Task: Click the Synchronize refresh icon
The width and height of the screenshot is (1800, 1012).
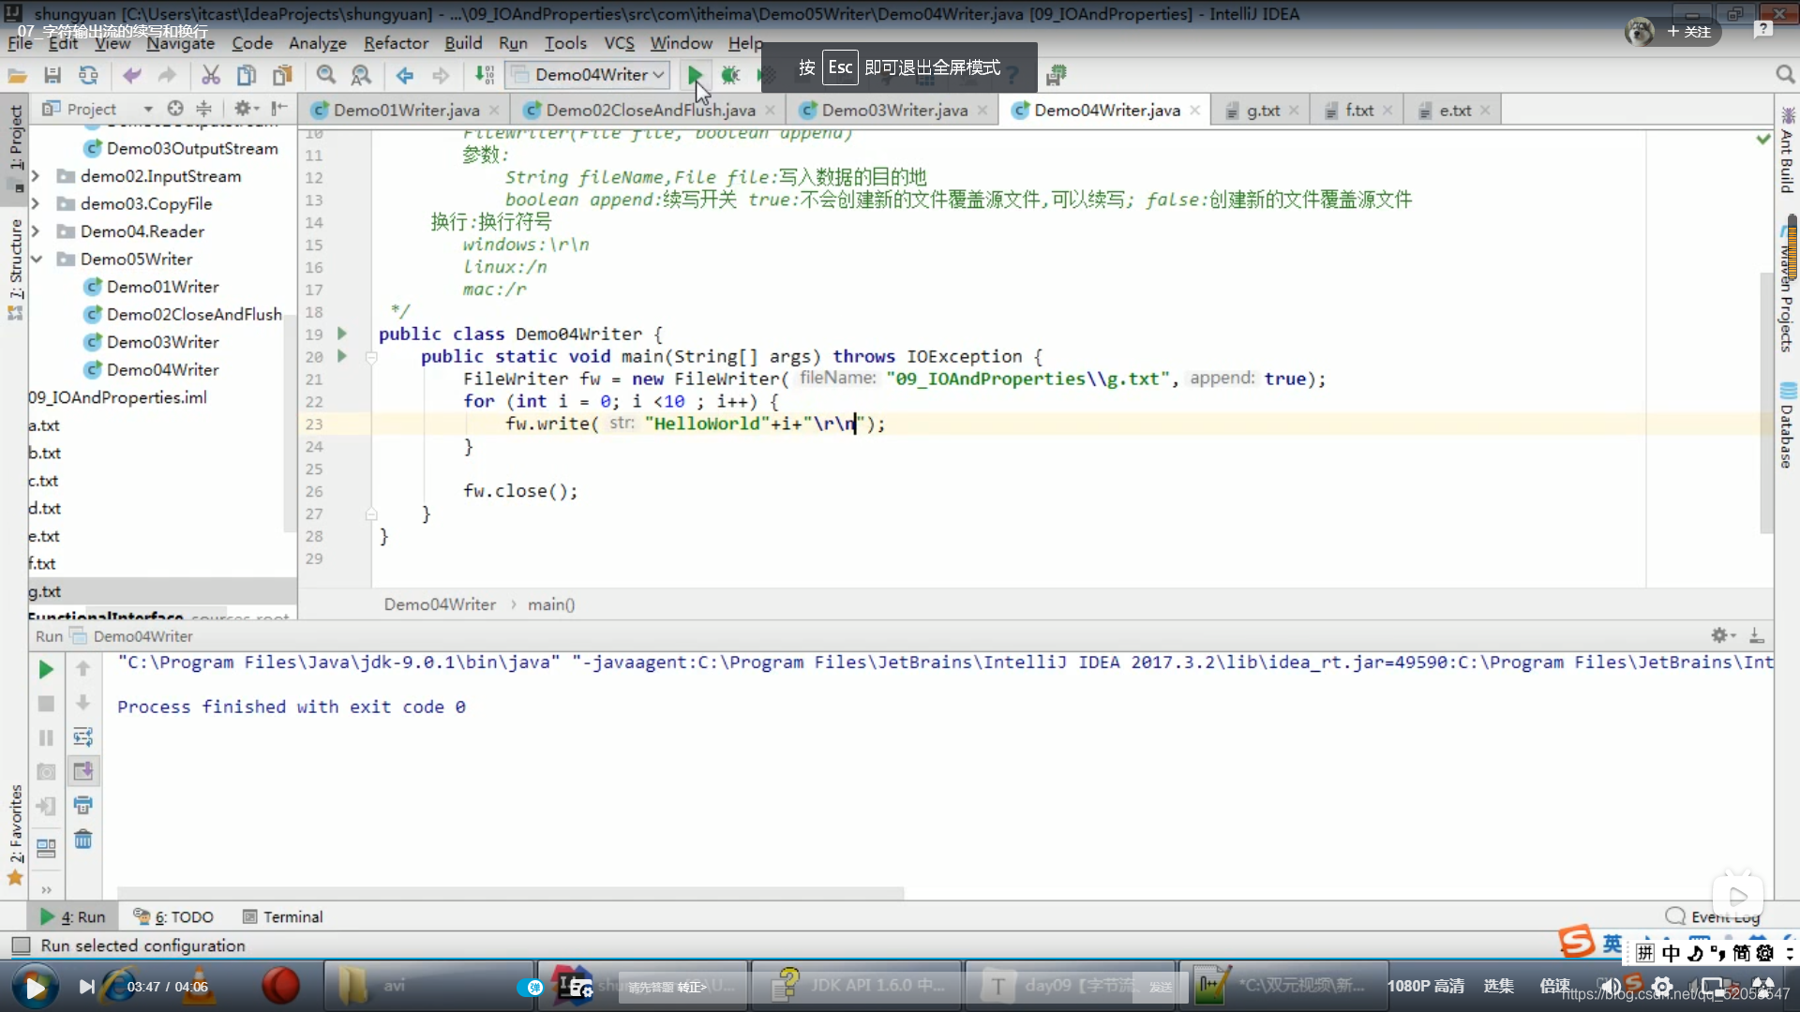Action: 88,75
